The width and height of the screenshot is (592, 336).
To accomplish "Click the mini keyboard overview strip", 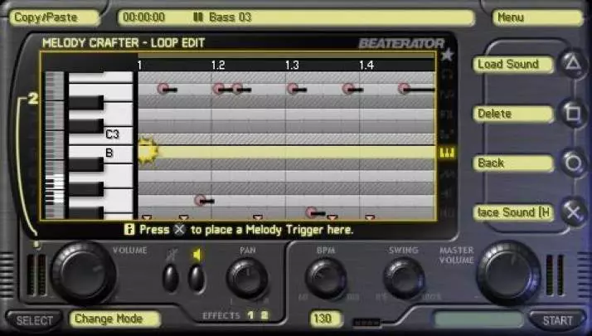I will 55,145.
